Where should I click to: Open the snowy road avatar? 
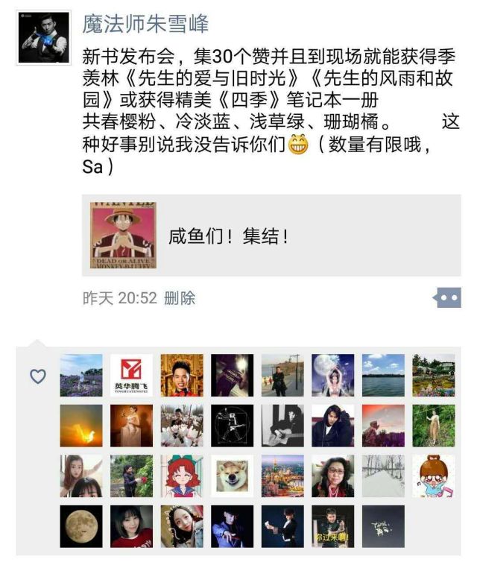(x=383, y=476)
